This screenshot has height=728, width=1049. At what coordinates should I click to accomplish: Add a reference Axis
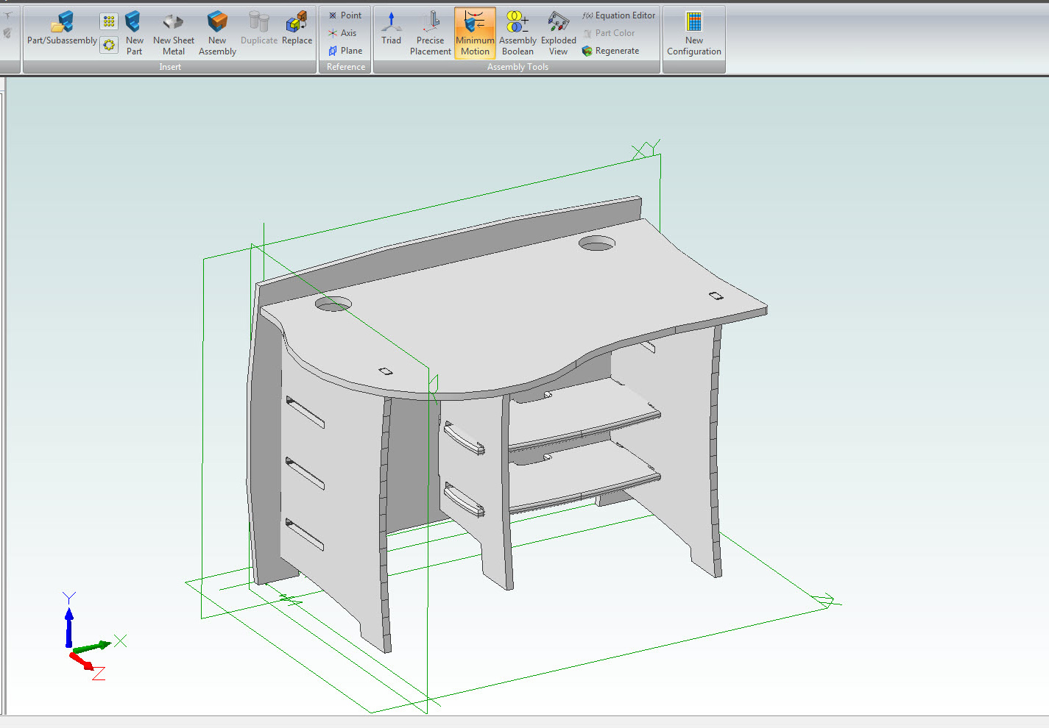[x=343, y=33]
